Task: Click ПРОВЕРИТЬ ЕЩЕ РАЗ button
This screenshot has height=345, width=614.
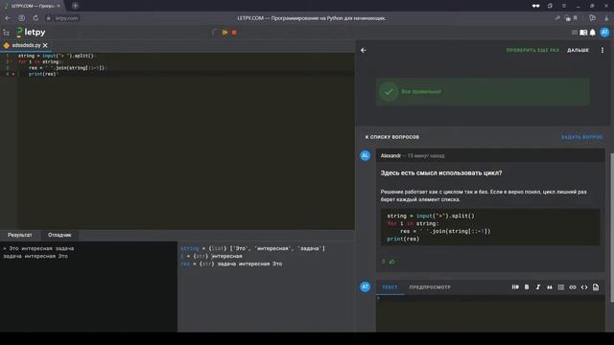Action: pyautogui.click(x=532, y=50)
